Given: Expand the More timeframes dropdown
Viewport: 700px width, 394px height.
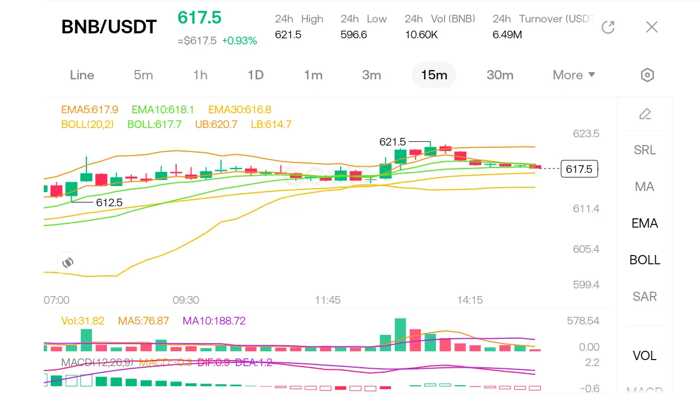Looking at the screenshot, I should point(574,75).
